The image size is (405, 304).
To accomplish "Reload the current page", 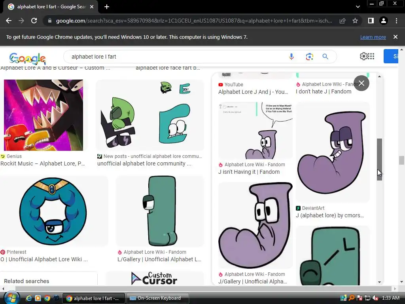I will pos(34,21).
